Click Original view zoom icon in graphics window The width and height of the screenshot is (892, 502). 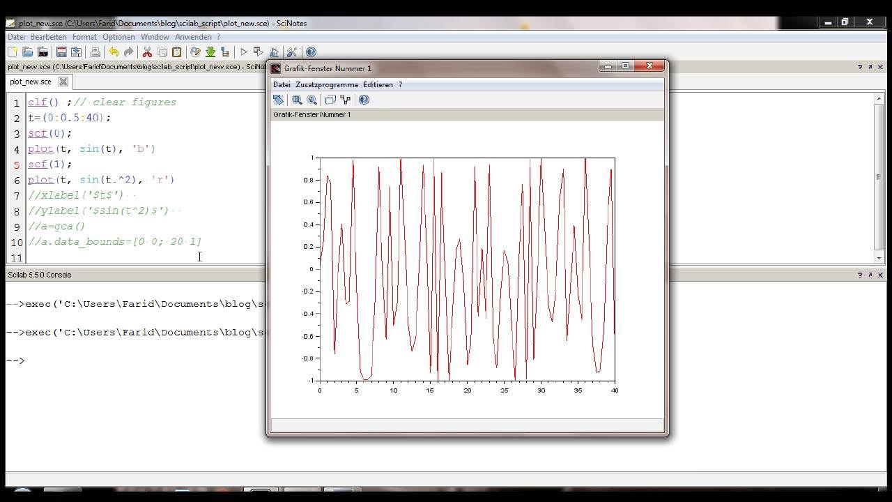point(312,100)
